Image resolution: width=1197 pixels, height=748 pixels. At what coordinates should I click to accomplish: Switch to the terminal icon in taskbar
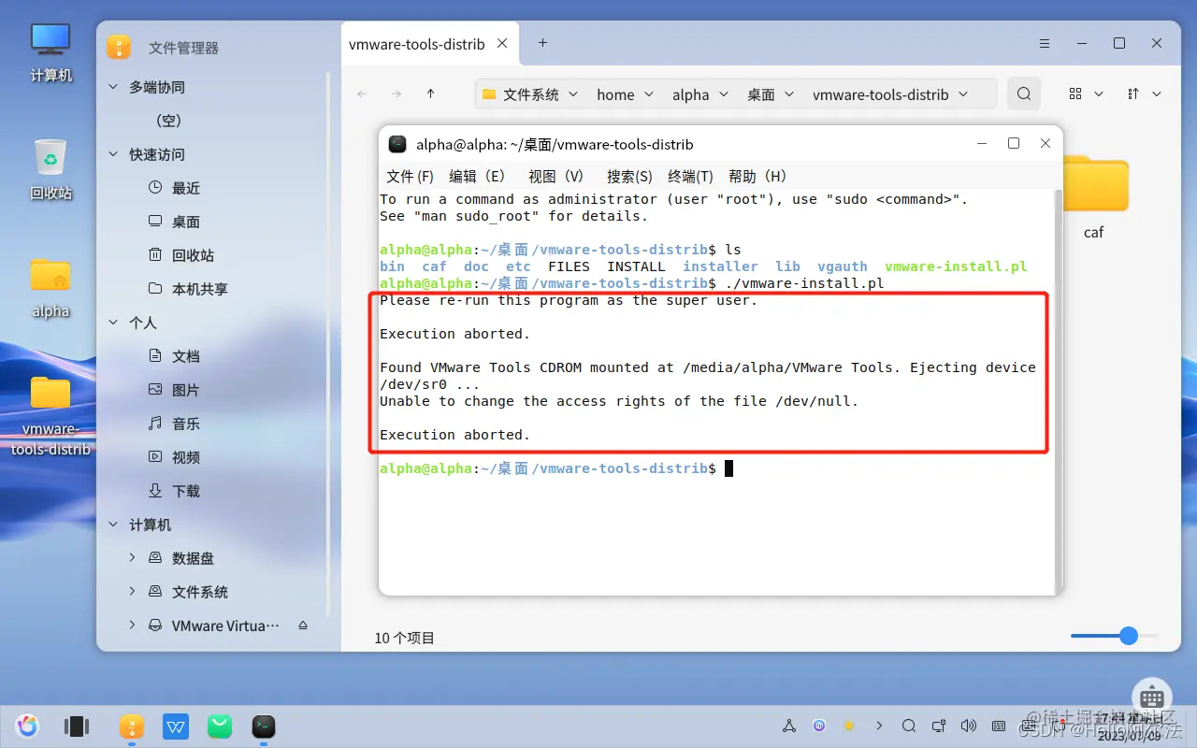[264, 726]
